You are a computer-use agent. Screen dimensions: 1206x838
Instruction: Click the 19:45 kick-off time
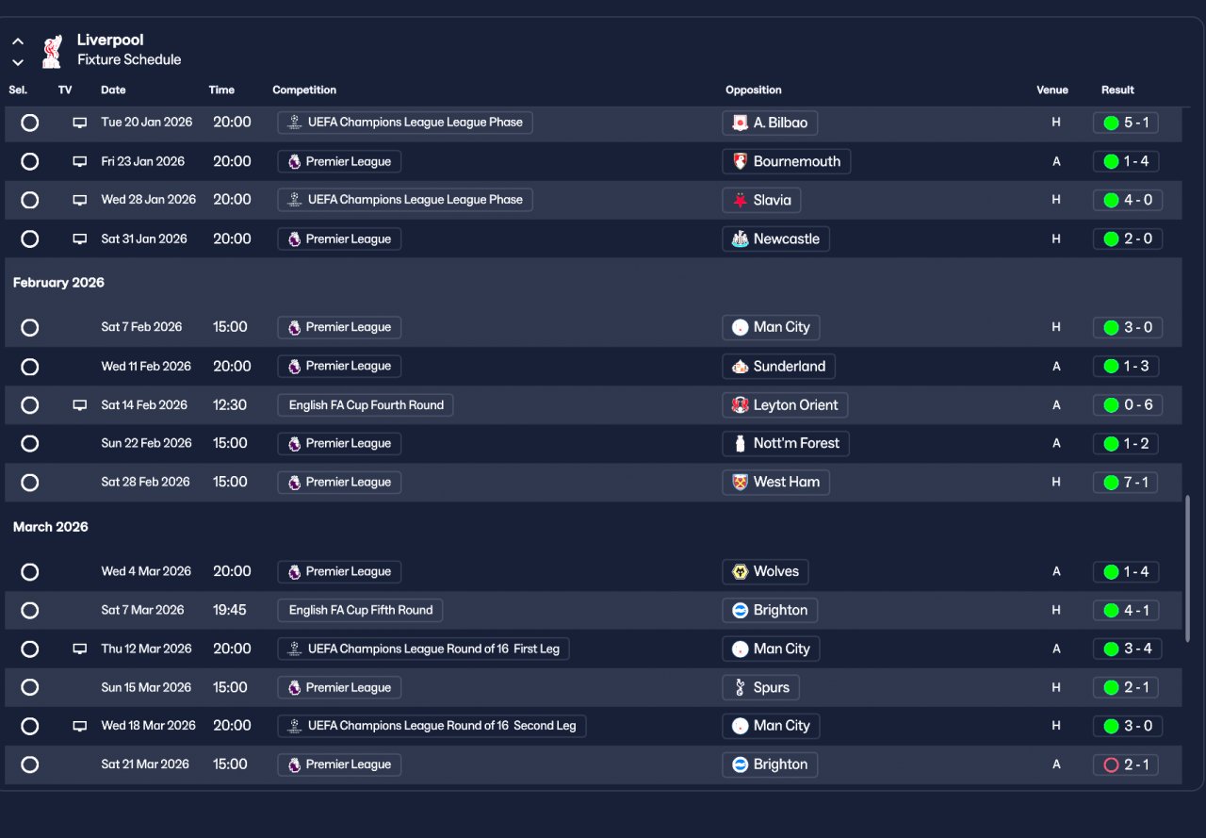(x=230, y=610)
